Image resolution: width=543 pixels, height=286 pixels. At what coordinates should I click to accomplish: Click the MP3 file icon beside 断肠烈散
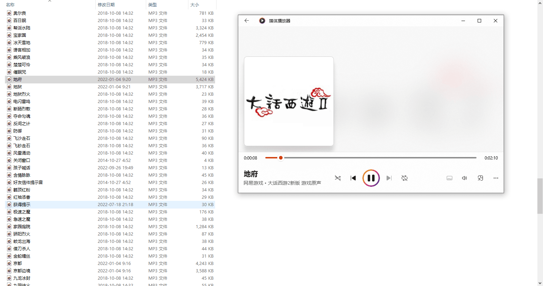tap(9, 109)
